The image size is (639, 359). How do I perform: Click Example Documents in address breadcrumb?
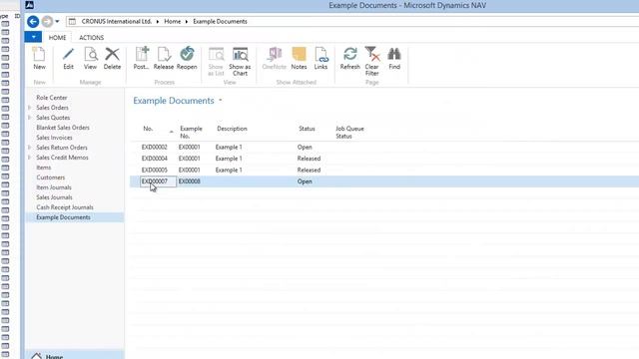pos(220,22)
